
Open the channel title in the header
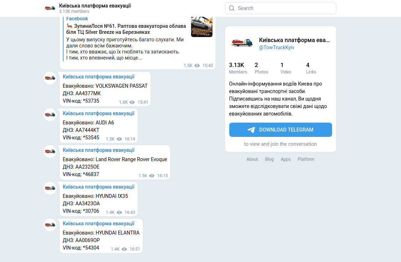(x=95, y=6)
